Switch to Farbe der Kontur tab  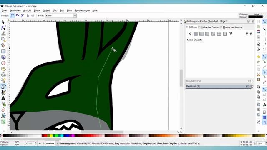tap(209, 27)
